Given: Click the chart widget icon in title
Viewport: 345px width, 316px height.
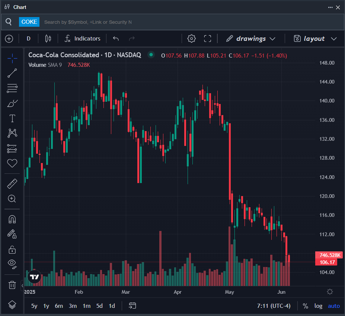Looking at the screenshot, I should tap(7, 7).
